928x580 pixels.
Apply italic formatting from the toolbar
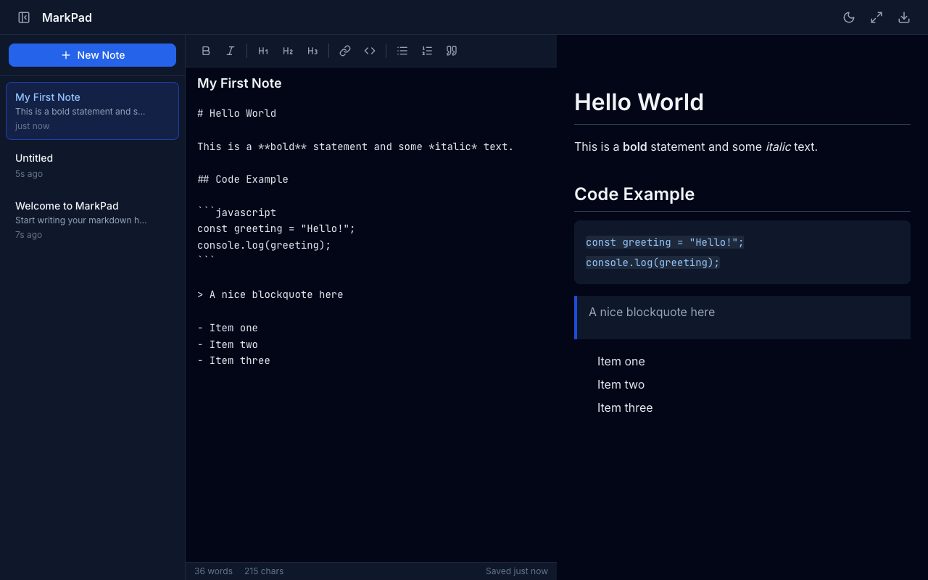click(231, 51)
